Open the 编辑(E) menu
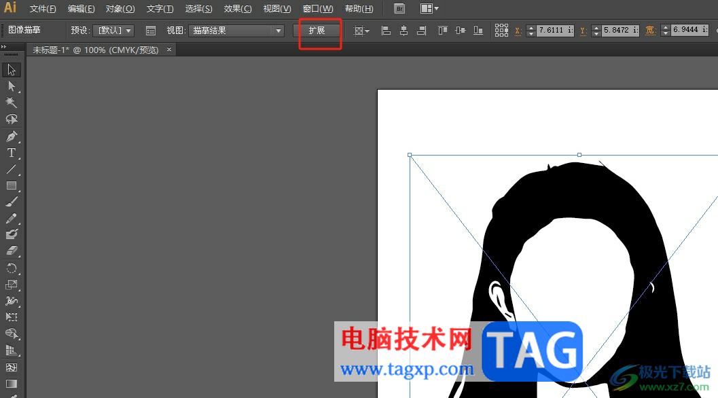 pyautogui.click(x=81, y=9)
